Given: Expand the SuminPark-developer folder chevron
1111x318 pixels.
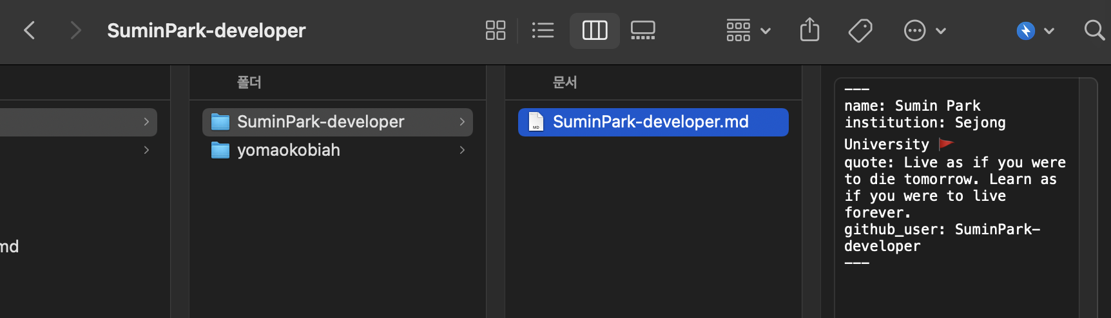Looking at the screenshot, I should (462, 122).
